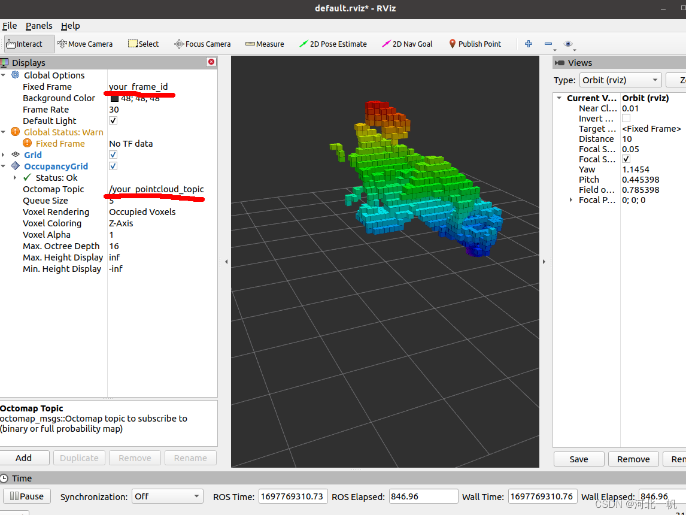Screen dimensions: 686x515
Task: Open the Synchronization dropdown
Action: pos(167,496)
